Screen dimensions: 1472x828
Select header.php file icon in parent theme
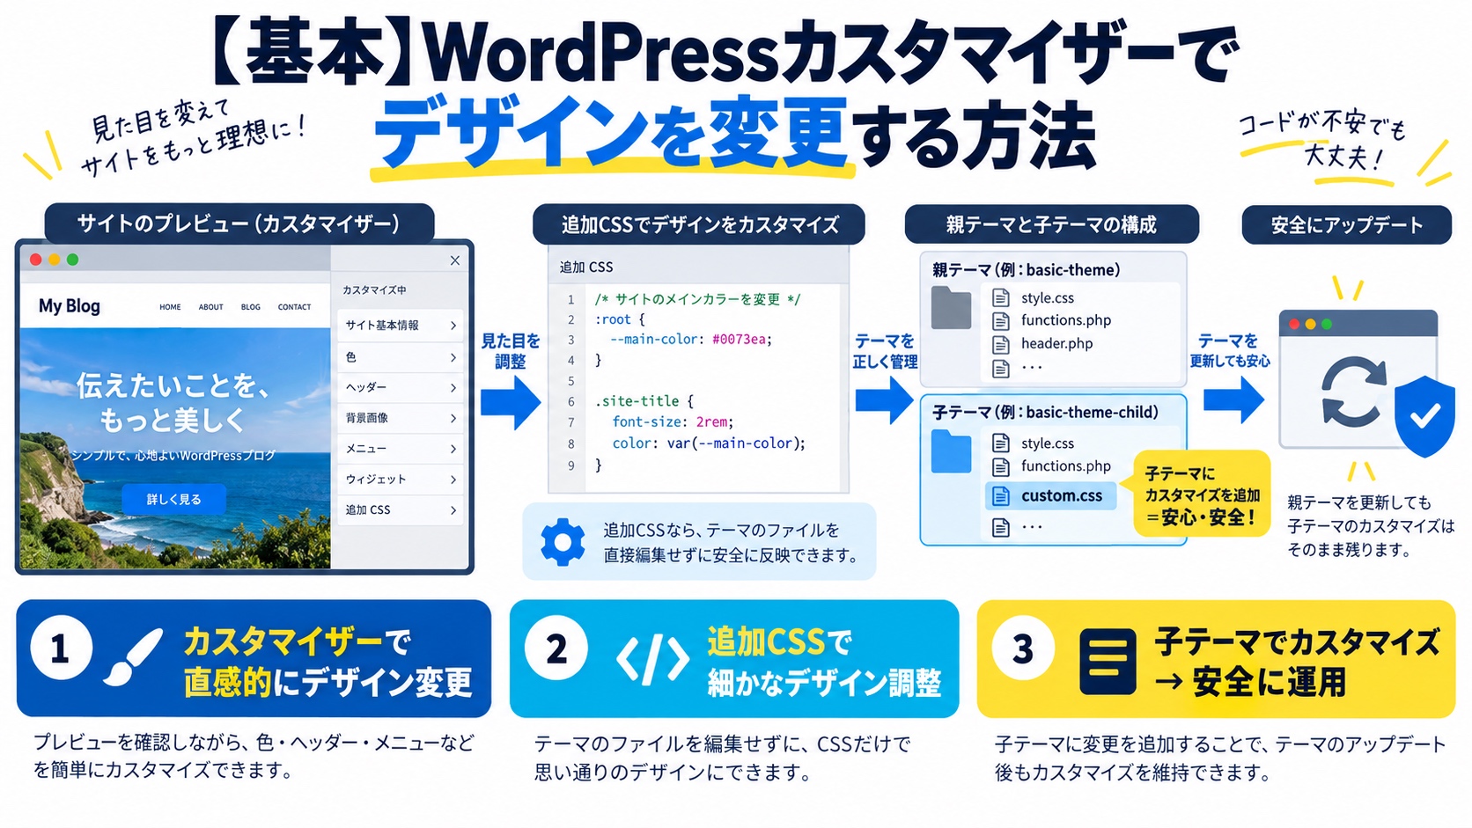point(1001,344)
